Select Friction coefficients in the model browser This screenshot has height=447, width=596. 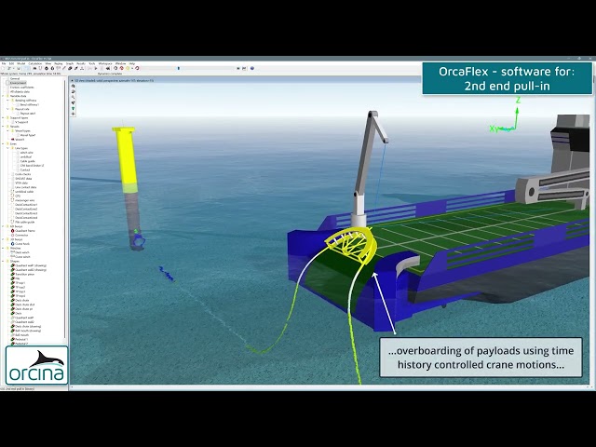tap(21, 87)
